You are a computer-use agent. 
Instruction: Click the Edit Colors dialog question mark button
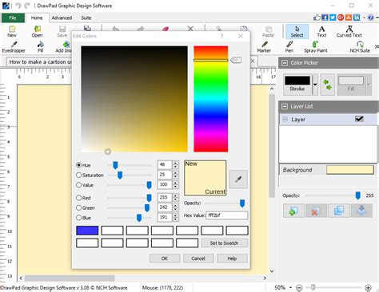coord(221,36)
